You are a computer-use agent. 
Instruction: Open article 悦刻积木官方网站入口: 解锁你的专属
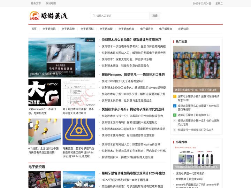(134, 53)
